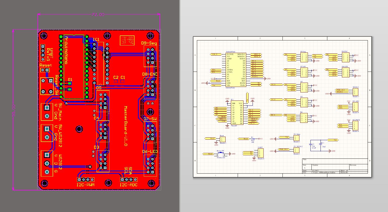Select the IC1 74xx245 symbol in the schematic
The width and height of the screenshot is (388, 212).
pos(237,113)
